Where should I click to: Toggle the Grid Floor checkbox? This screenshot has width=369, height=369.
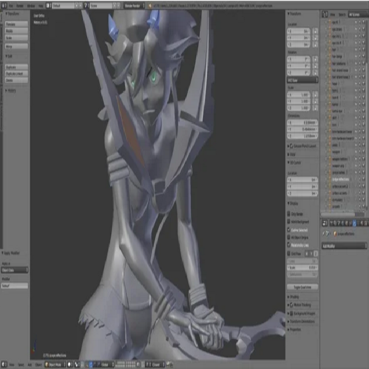pyautogui.click(x=289, y=253)
